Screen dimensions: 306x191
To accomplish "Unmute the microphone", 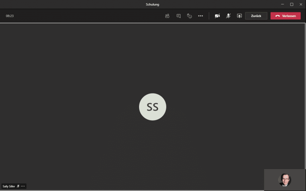I will [228, 16].
